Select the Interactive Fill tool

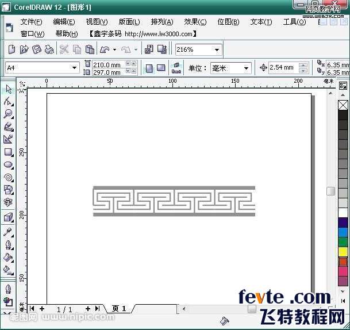(9, 270)
